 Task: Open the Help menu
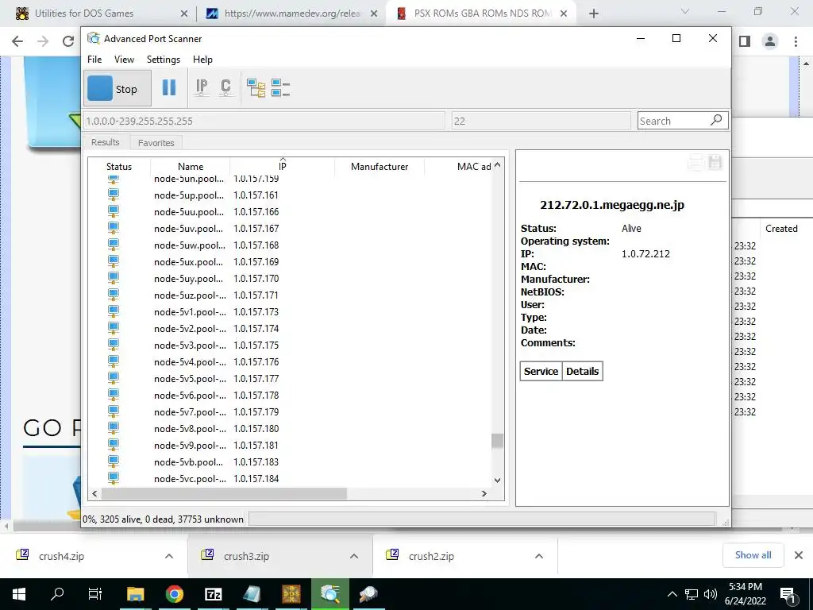coord(202,59)
